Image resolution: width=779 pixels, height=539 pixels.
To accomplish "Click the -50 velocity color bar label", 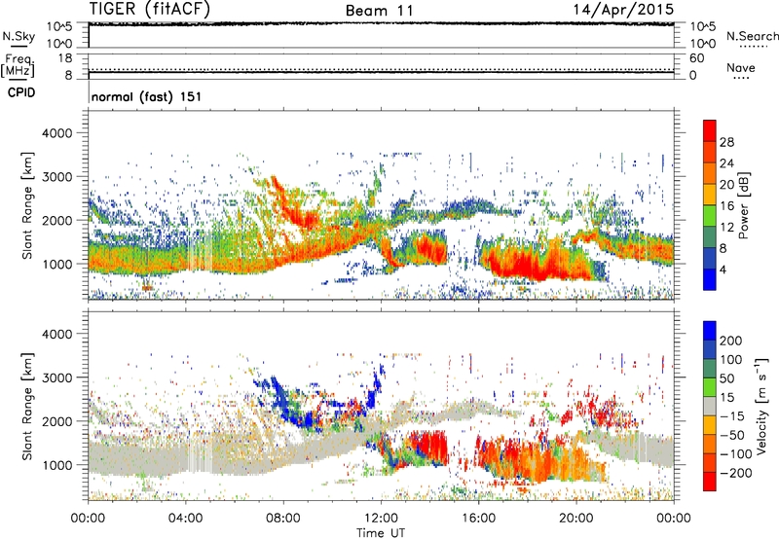I will coord(732,436).
